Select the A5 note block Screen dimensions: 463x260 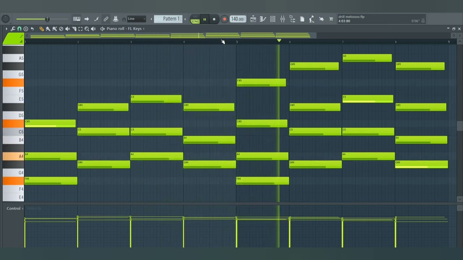[x=367, y=58]
